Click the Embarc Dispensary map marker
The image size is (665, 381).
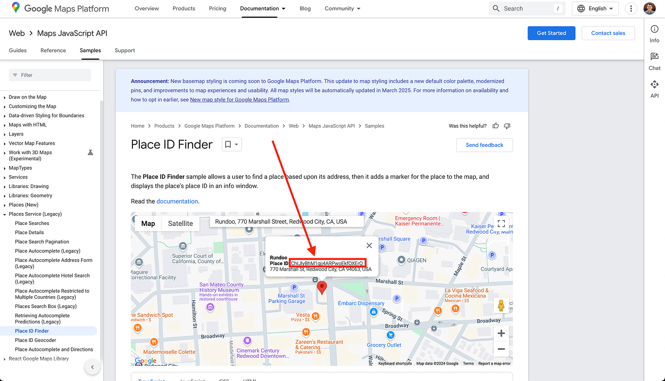coord(374,311)
